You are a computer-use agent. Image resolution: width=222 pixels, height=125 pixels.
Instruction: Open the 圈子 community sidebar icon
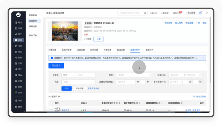point(16,34)
